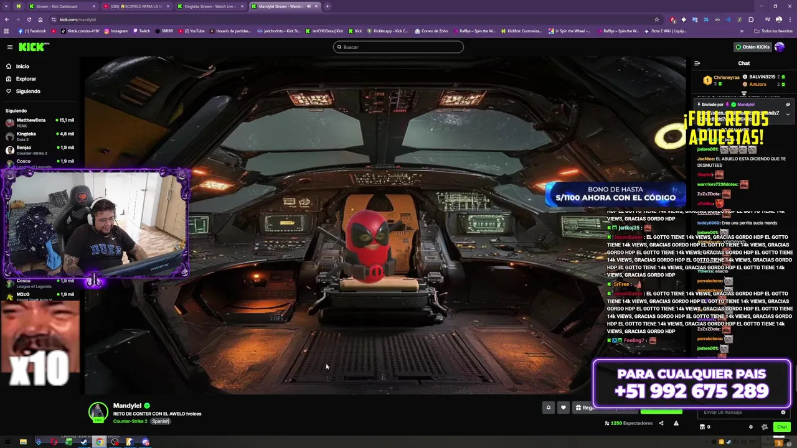
Task: Open the M2cG channel in the sidebar
Action: pos(40,296)
